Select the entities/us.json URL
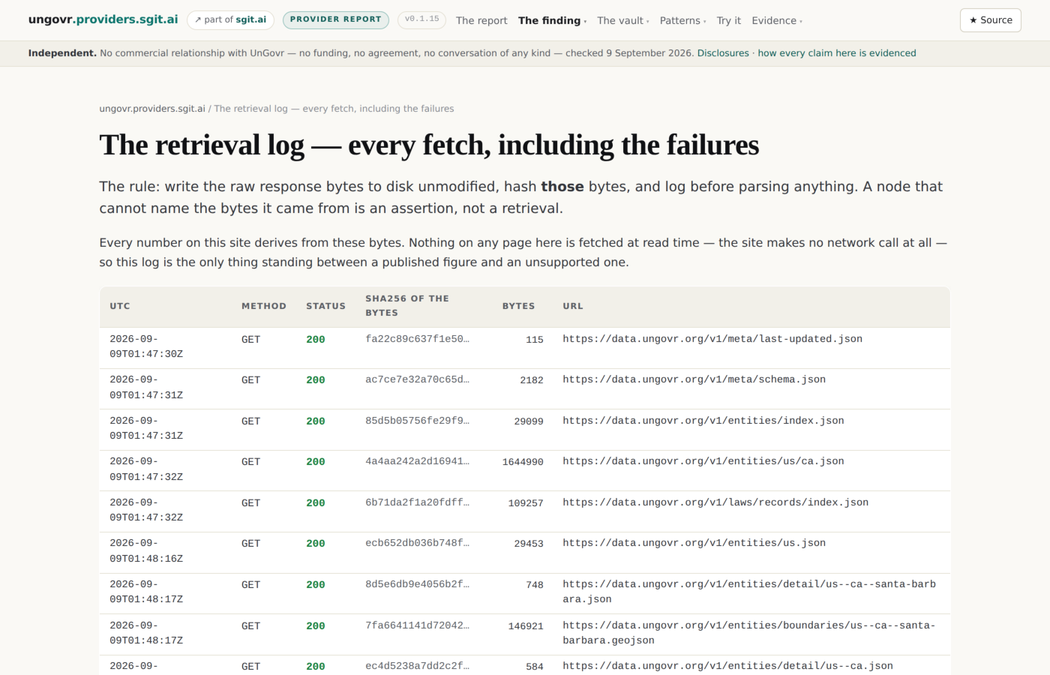 694,543
